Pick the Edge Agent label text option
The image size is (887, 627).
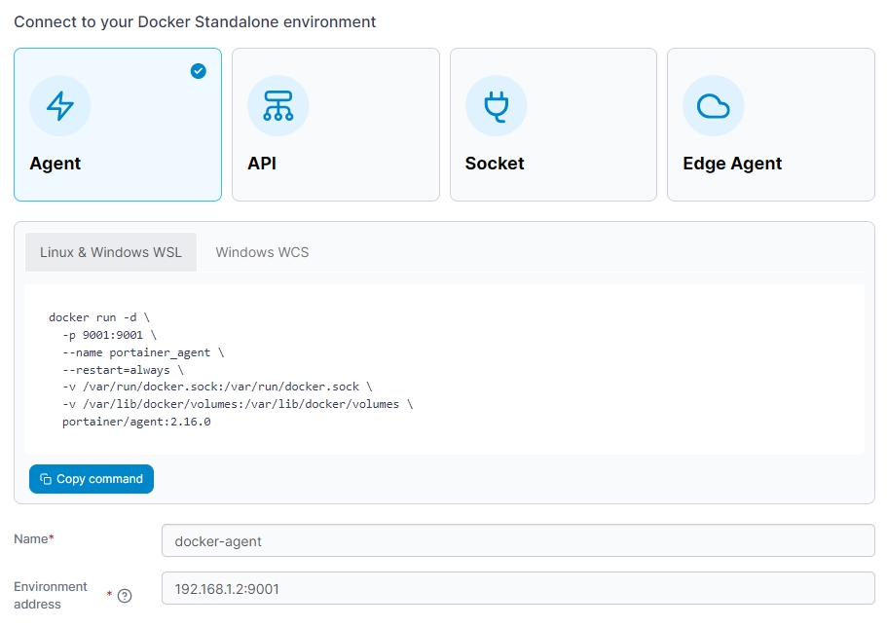[732, 164]
